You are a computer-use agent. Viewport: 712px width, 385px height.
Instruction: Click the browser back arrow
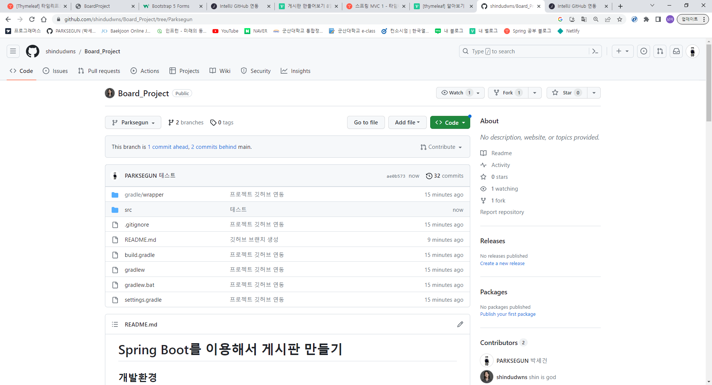8,19
